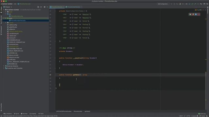This screenshot has height=117, width=209.
Task: Open the Event Log panel
Action: tap(202, 114)
